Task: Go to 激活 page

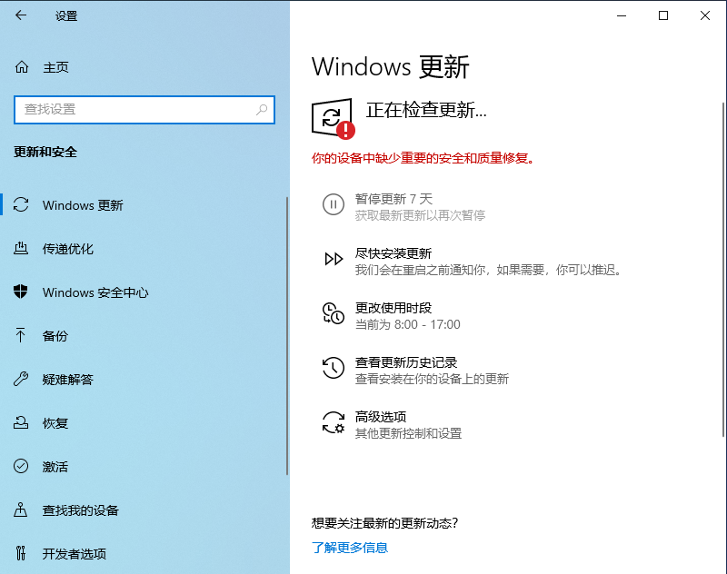Action: [144, 466]
